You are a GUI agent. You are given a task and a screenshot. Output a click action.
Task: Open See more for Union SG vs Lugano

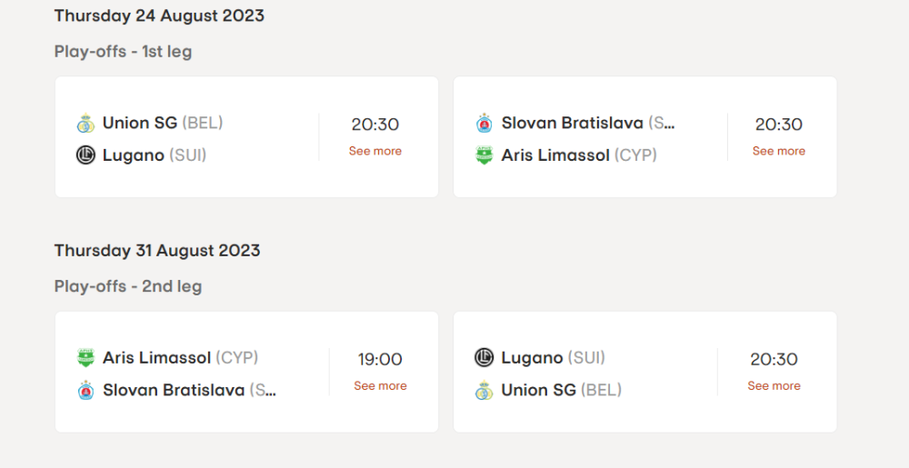pyautogui.click(x=375, y=151)
